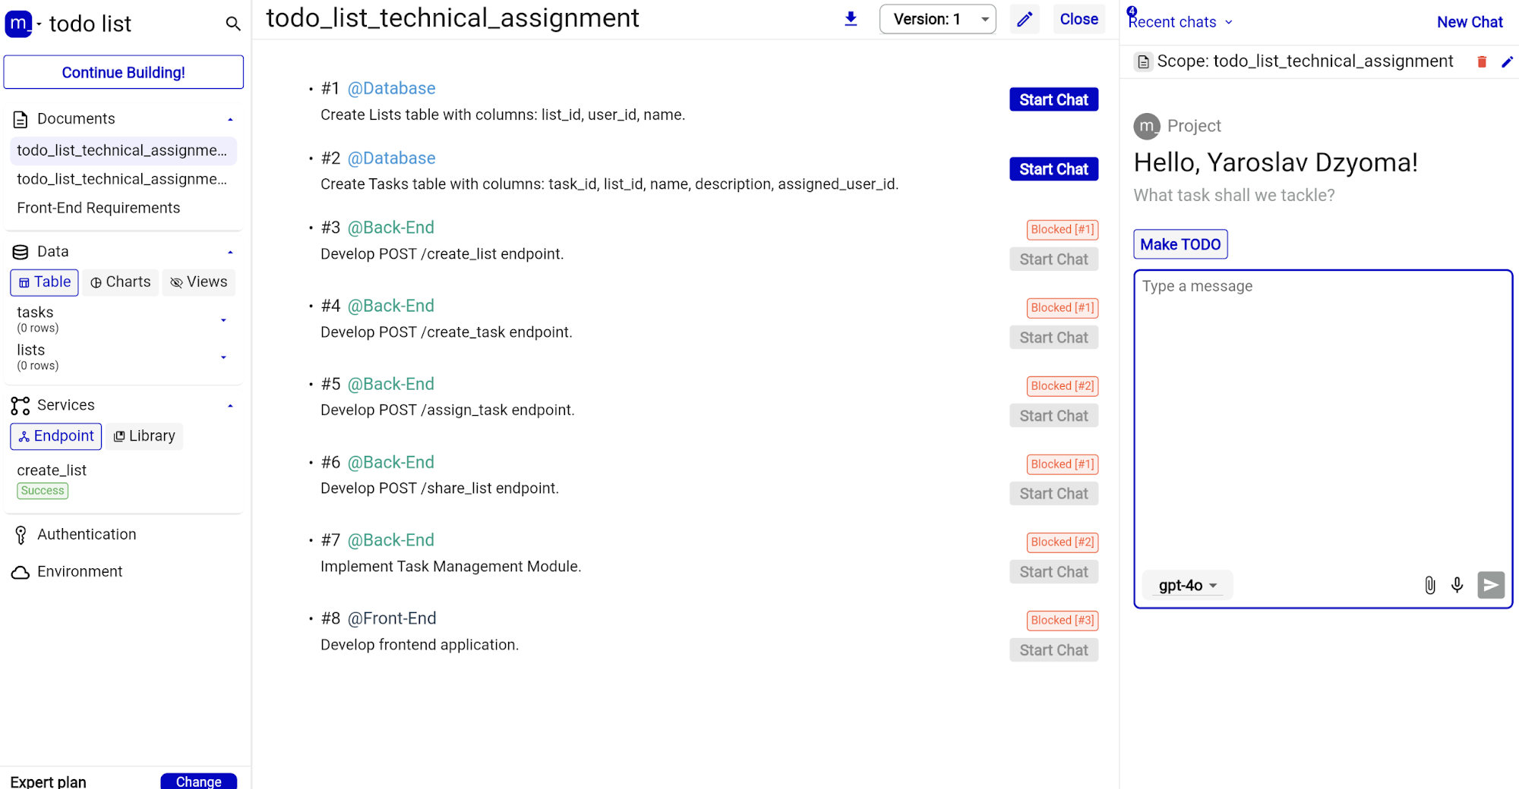The width and height of the screenshot is (1519, 789).
Task: Switch to the Views tab
Action: point(199,282)
